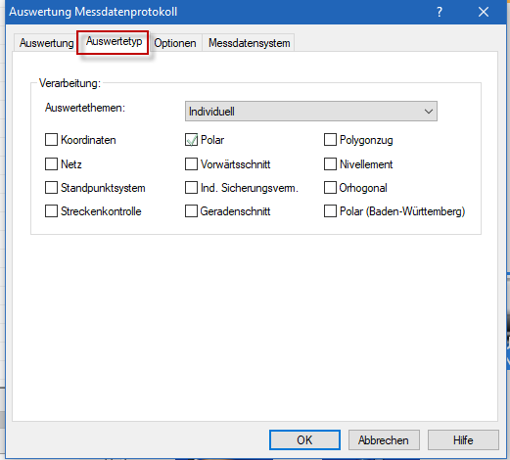Enable the Koordinaten checkbox

[51, 140]
